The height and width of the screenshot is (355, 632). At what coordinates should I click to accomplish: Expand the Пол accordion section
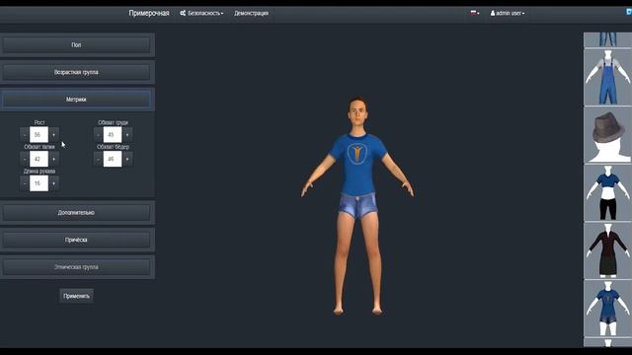[76, 45]
